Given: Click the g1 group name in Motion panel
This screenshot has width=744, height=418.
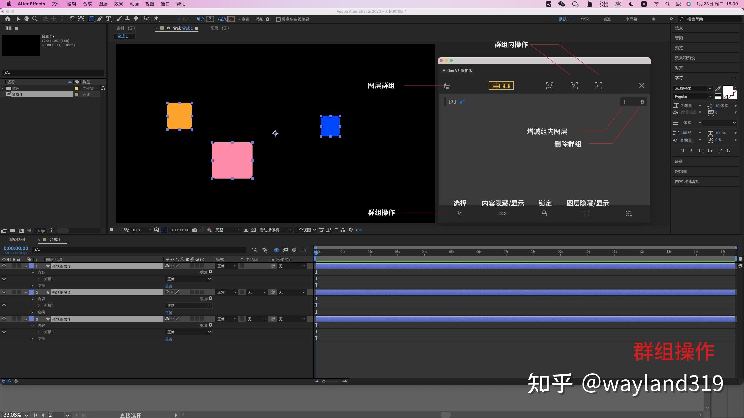Looking at the screenshot, I should pyautogui.click(x=462, y=102).
